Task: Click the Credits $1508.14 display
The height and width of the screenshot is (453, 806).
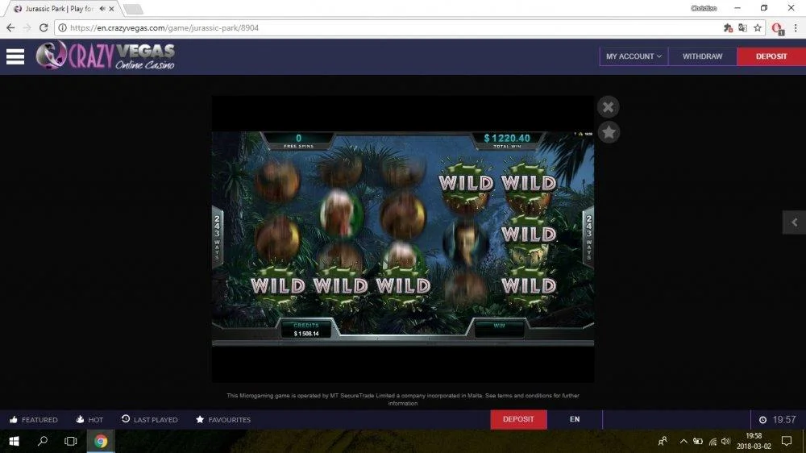Action: point(305,330)
